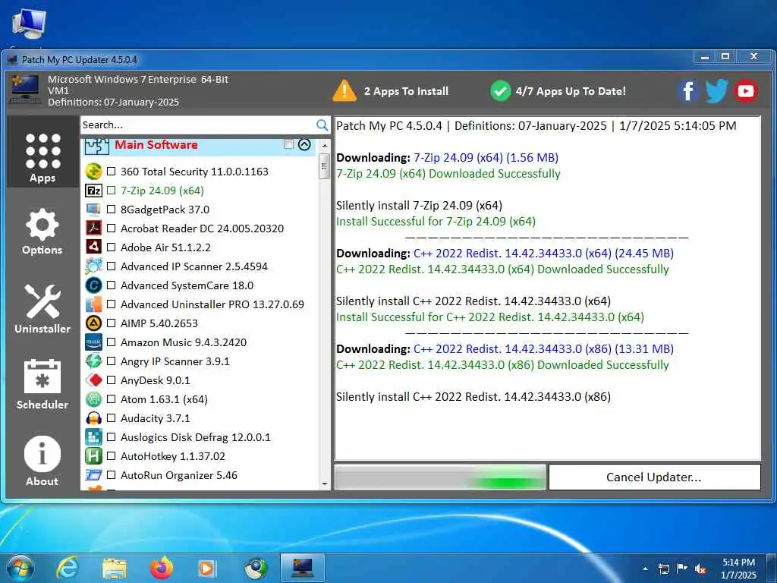Collapse the Main Software category
Screen dimensions: 777x583
(x=304, y=144)
